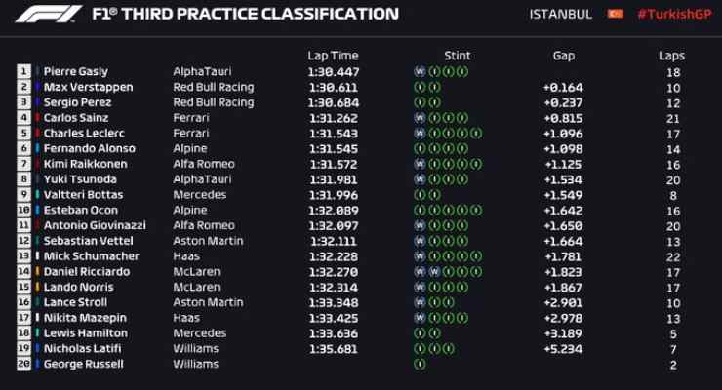The image size is (722, 390).
Task: Click the Stint column header
Action: pyautogui.click(x=458, y=56)
